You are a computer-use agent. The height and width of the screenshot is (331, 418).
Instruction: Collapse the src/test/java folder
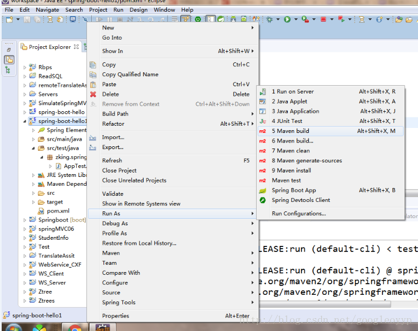(33, 148)
